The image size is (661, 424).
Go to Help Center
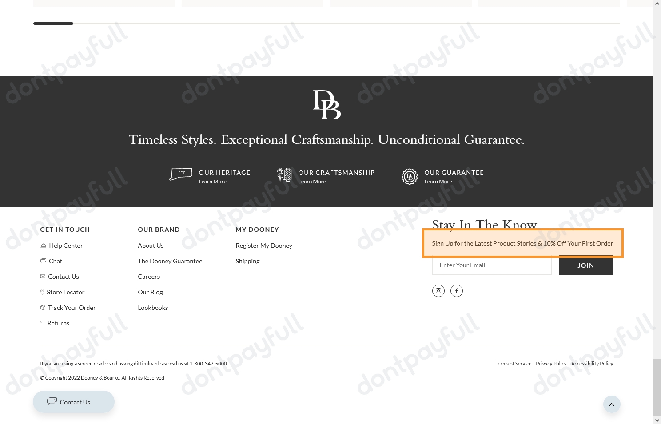pyautogui.click(x=66, y=246)
